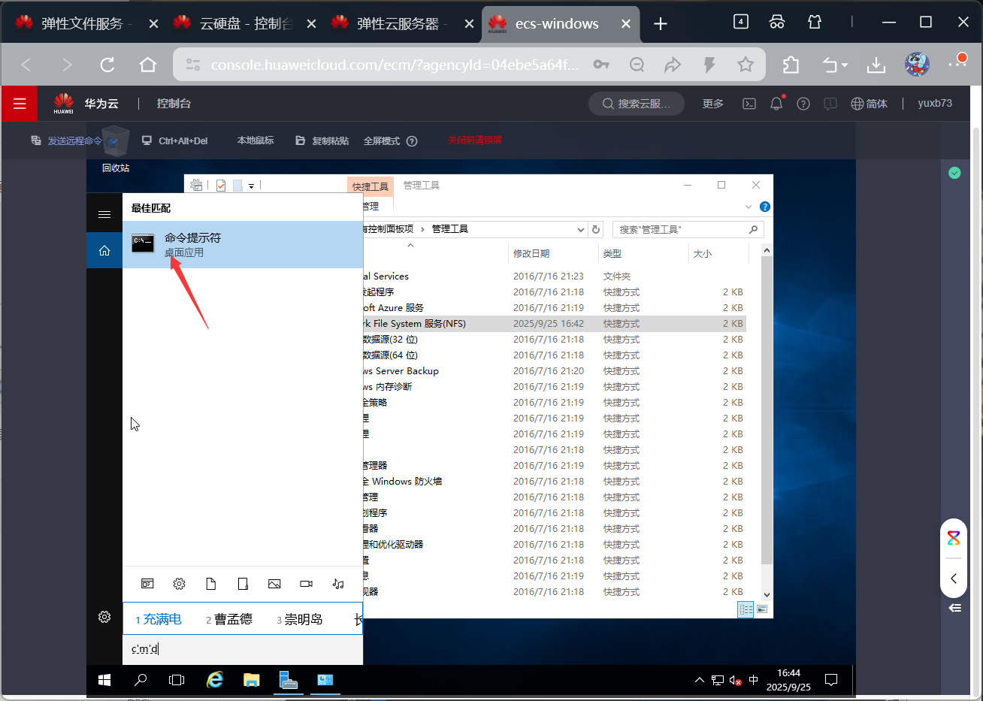983x701 pixels.
Task: Open the browser extensions puzzle icon
Action: pos(791,65)
